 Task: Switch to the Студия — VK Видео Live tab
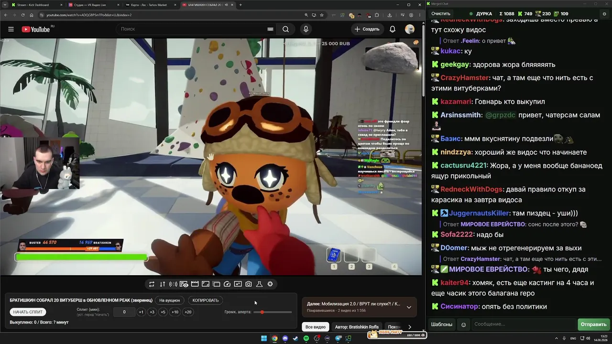[93, 5]
